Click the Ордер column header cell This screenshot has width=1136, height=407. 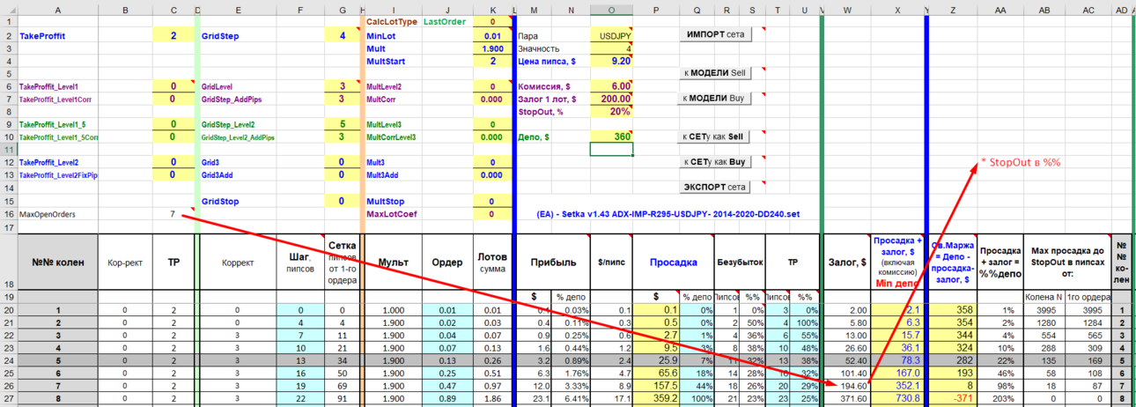[447, 263]
